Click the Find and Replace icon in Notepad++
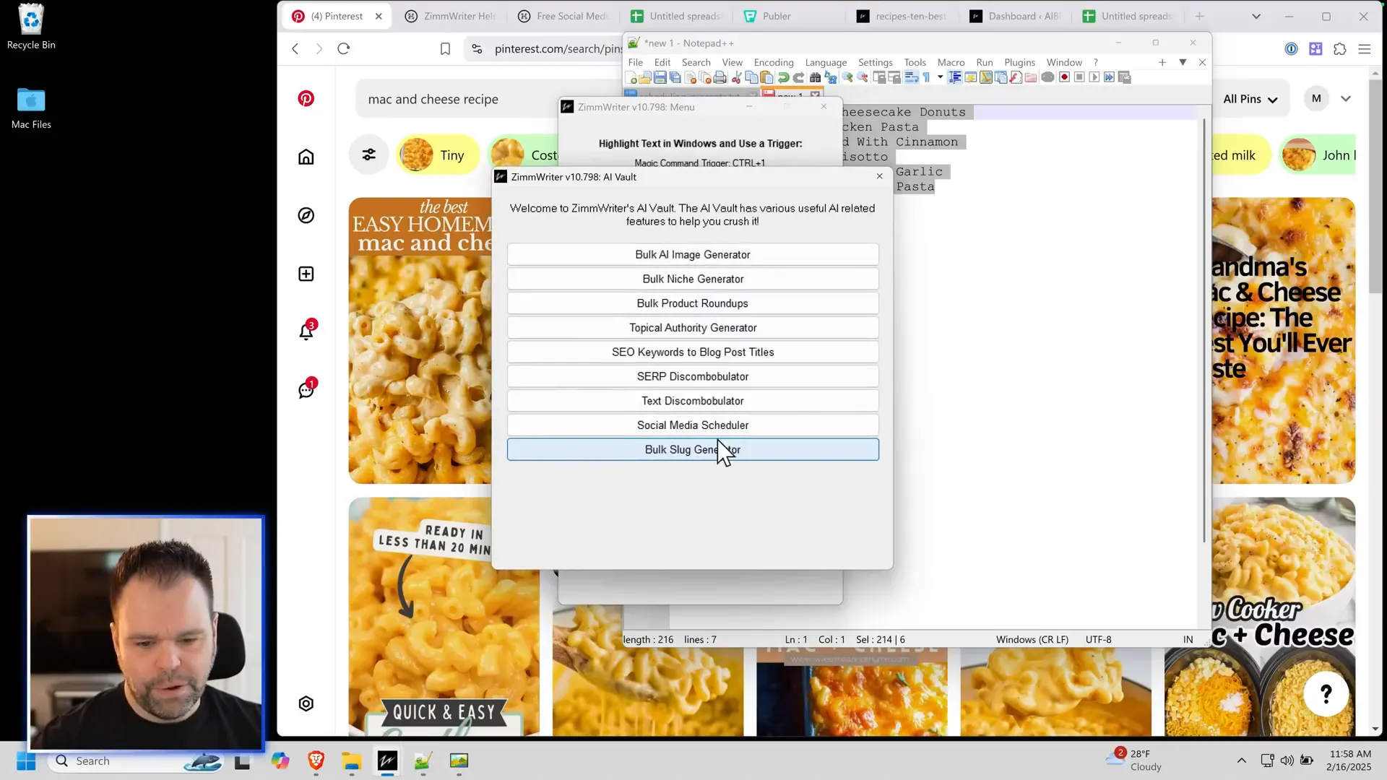This screenshot has height=780, width=1387. pos(831,77)
